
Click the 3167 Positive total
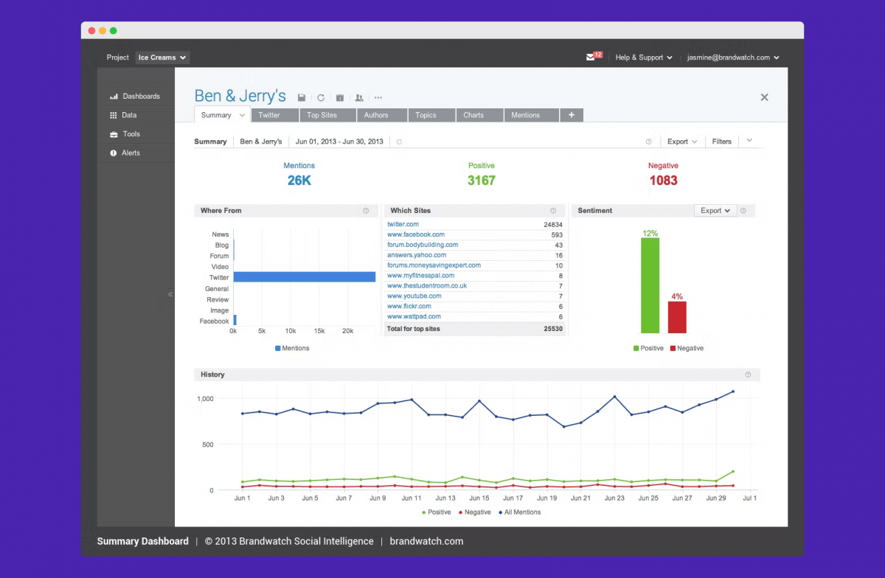coord(482,181)
